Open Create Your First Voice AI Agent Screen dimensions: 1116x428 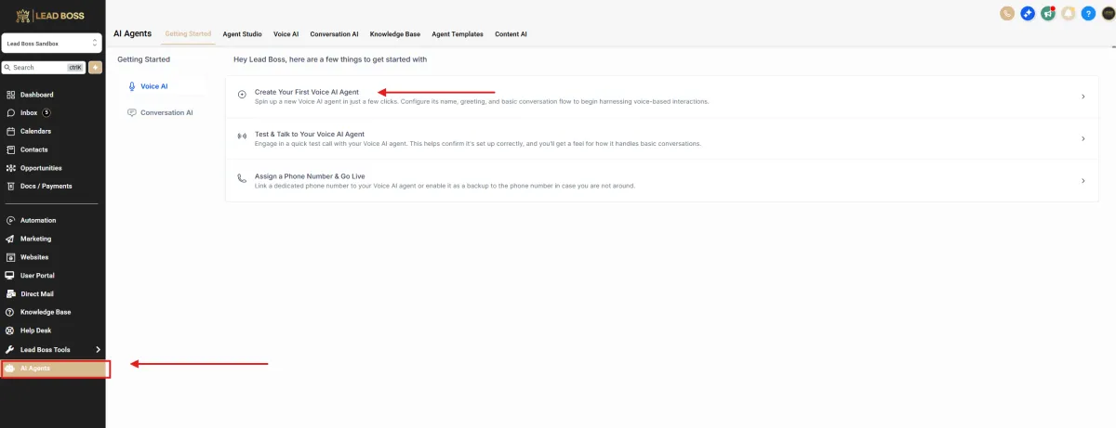pyautogui.click(x=661, y=97)
